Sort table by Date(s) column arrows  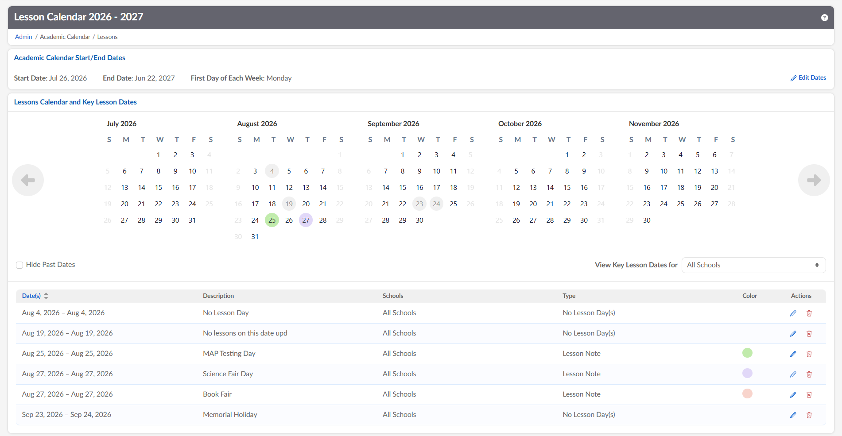(46, 296)
